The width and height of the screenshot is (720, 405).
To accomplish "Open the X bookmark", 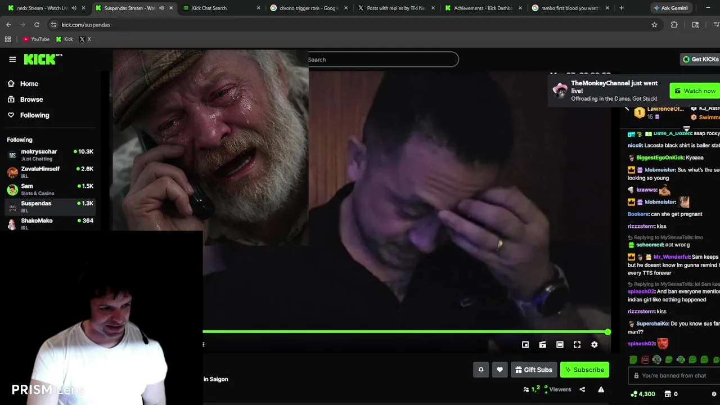I will point(85,39).
